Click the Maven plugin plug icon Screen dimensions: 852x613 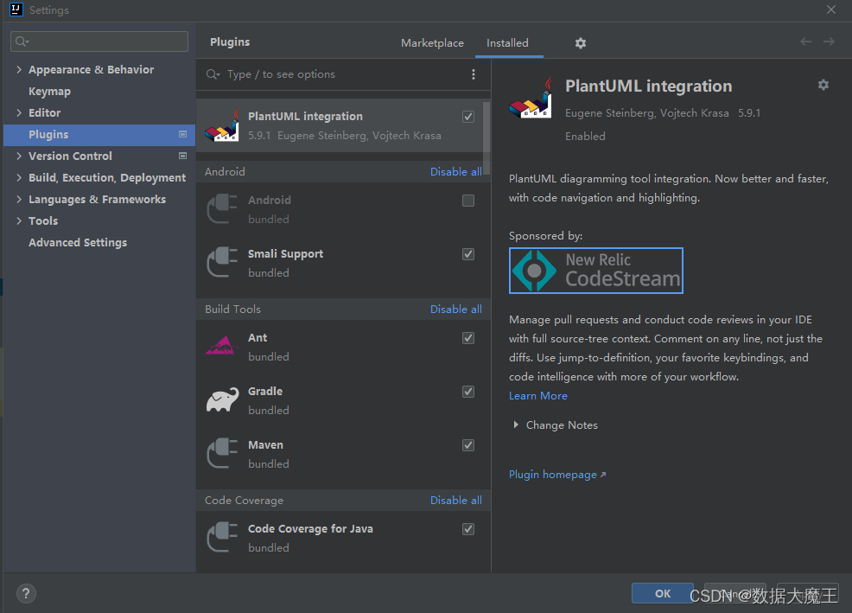tap(222, 454)
